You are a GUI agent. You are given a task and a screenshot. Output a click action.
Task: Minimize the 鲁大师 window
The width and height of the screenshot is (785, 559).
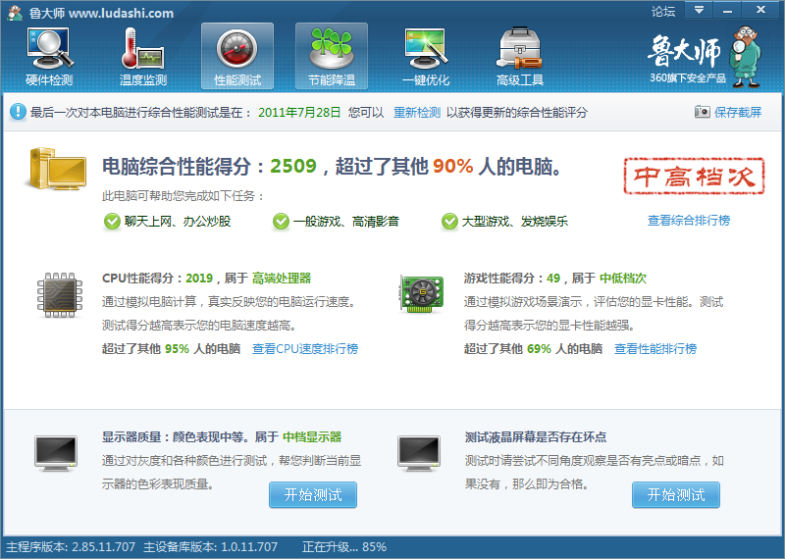click(x=727, y=10)
